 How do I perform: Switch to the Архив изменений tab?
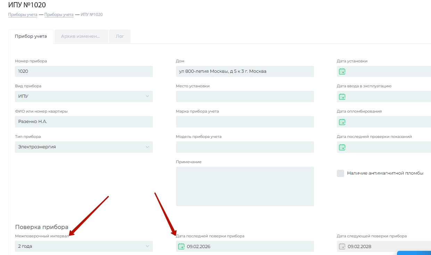[x=81, y=36]
